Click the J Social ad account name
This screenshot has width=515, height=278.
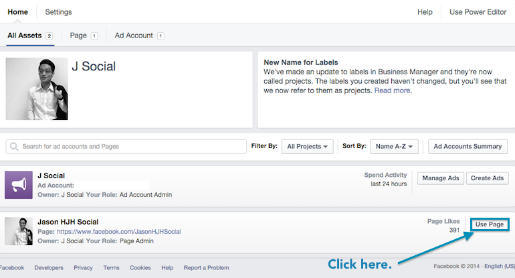(51, 176)
